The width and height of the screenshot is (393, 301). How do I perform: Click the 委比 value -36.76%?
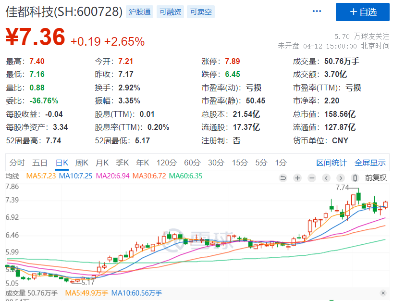(x=44, y=101)
